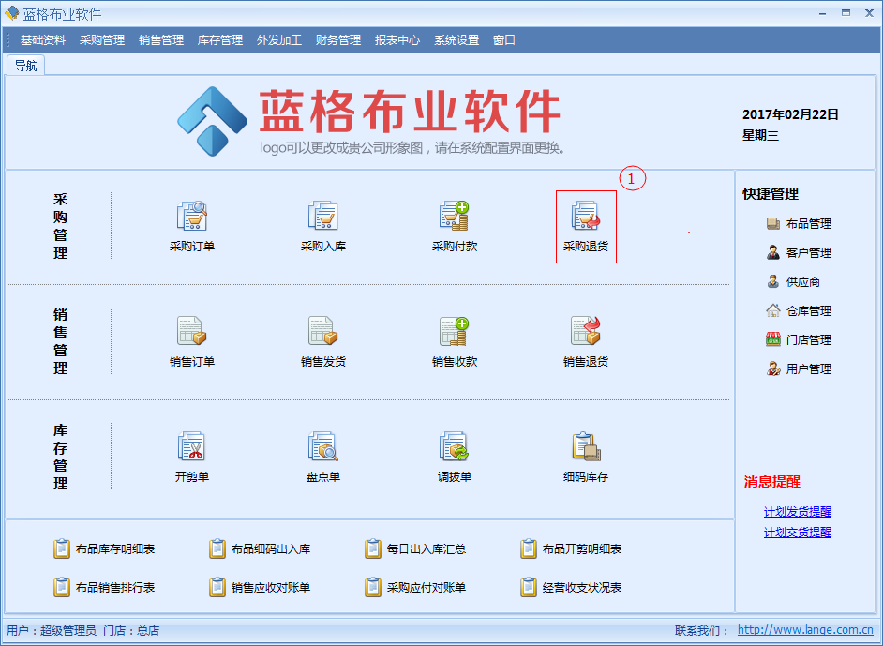Open the 销售发货 sales delivery icon
The height and width of the screenshot is (646, 883).
(x=323, y=331)
